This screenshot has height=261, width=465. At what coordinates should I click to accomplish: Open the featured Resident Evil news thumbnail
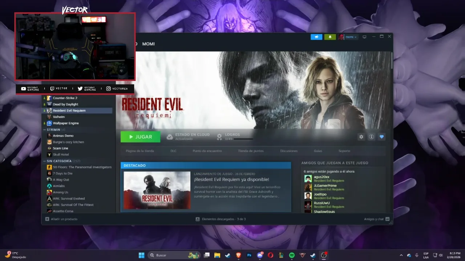[157, 190]
